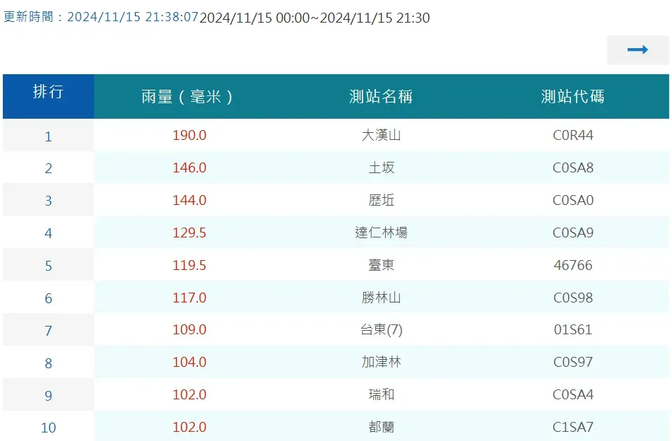Click the blue right arrow button
Image resolution: width=672 pixels, height=441 pixels.
(637, 50)
